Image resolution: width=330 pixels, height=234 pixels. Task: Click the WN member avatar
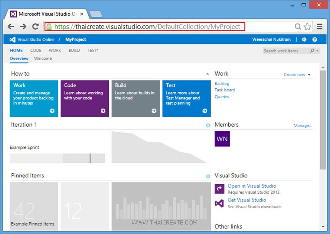[222, 138]
